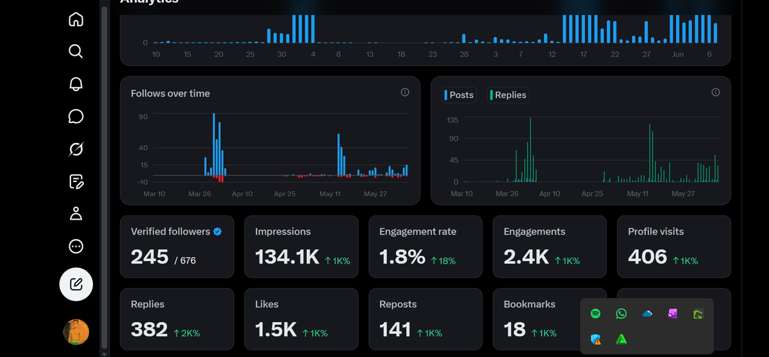Click the '18%' engagement rate change
The width and height of the screenshot is (769, 357).
coord(443,261)
